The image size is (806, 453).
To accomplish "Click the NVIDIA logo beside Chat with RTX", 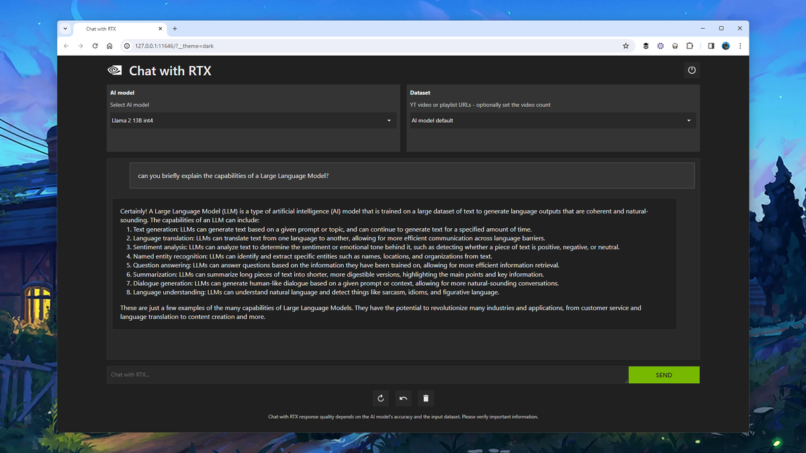I will pos(115,70).
